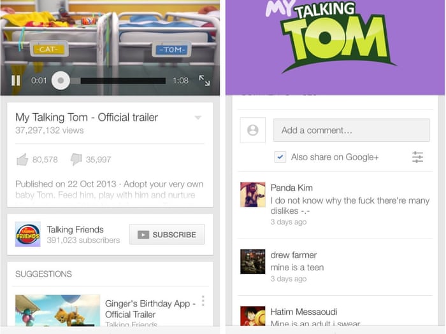Like the video with thumbs up
Viewport: 446px width, 334px height.
[x=23, y=160]
